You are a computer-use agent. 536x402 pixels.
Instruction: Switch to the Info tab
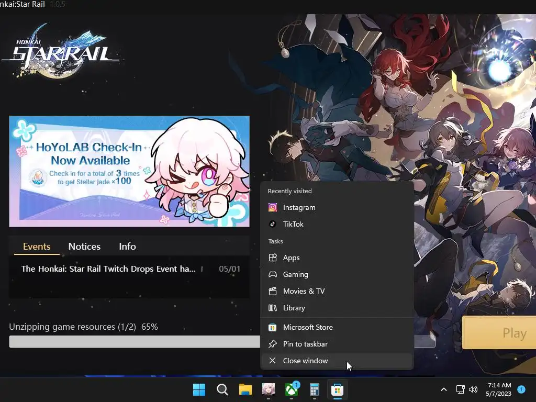[128, 247]
